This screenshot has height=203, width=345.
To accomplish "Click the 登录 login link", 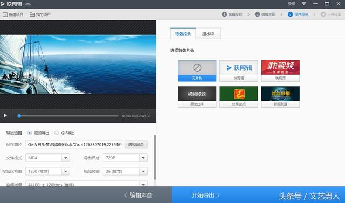I will [x=292, y=4].
